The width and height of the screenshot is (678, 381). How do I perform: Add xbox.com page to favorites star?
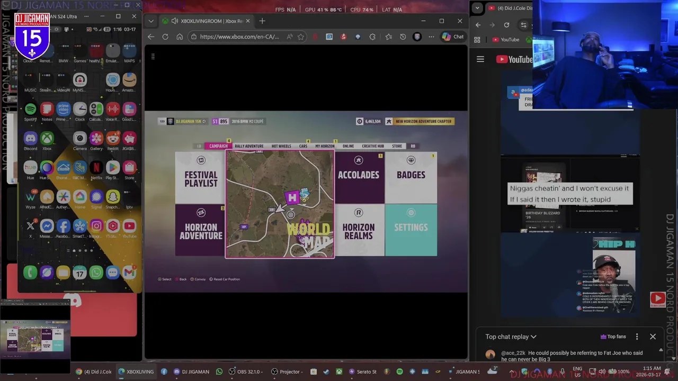coord(301,37)
